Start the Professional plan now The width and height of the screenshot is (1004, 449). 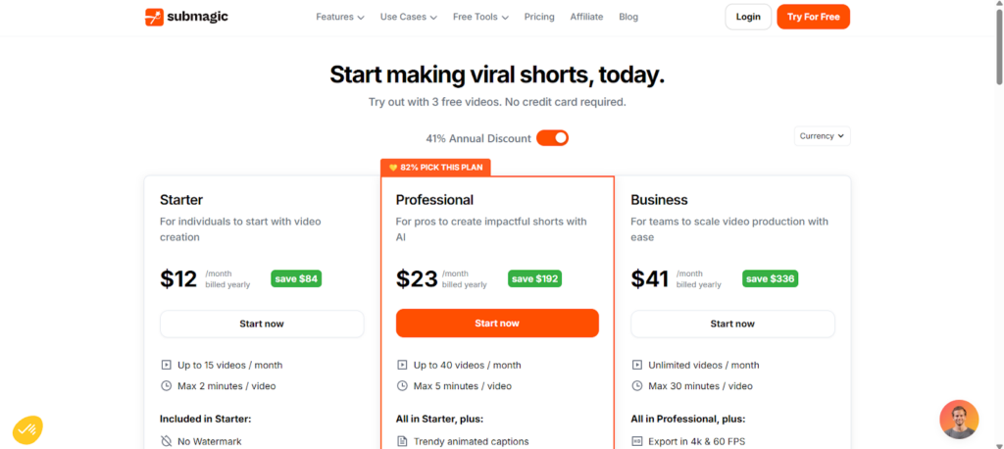pyautogui.click(x=497, y=324)
